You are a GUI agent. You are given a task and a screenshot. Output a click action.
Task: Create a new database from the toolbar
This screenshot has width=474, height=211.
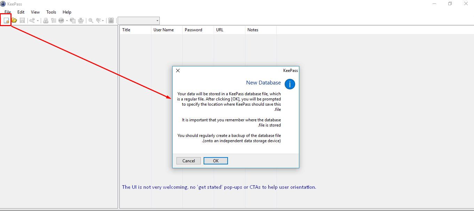point(6,21)
